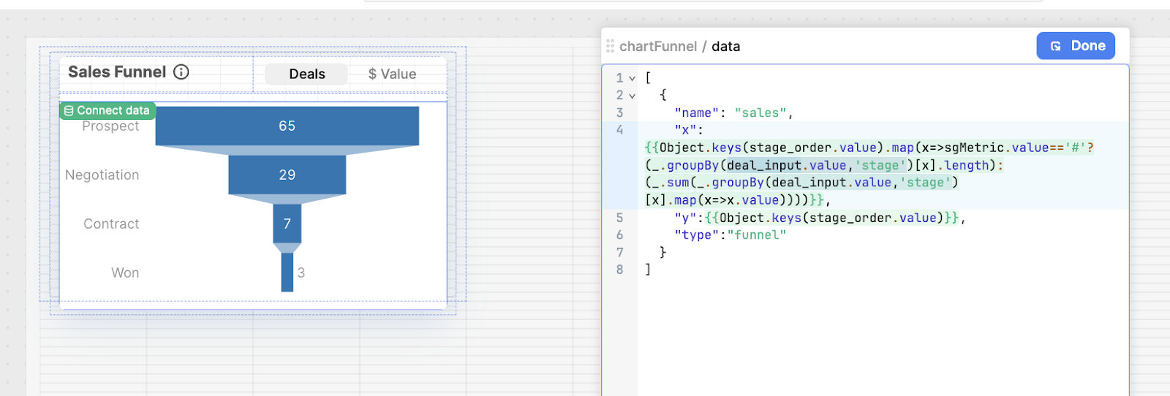Click the data breadcrumb label

(x=725, y=46)
